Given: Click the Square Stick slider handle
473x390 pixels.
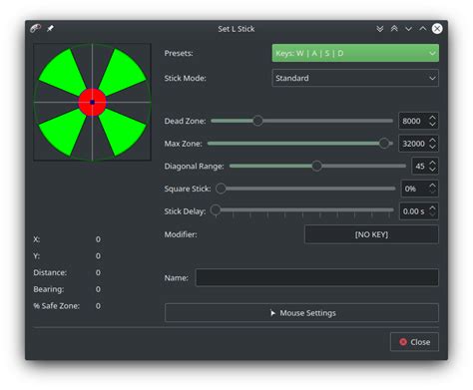Looking at the screenshot, I should tap(221, 189).
